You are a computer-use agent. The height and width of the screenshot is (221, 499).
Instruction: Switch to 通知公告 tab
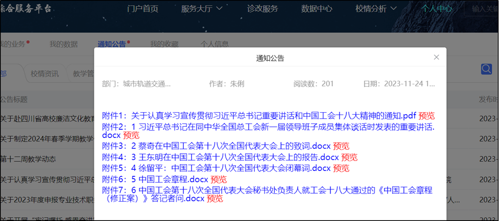pyautogui.click(x=112, y=44)
